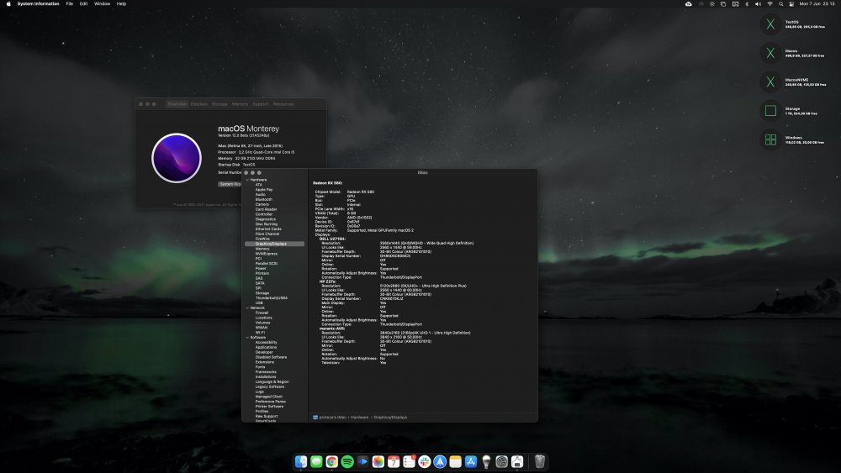Viewport: 841px width, 473px height.
Task: Click the macOS Monterey logo image
Action: click(177, 158)
